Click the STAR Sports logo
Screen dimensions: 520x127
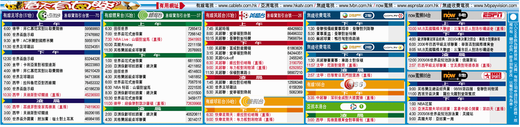point(492,76)
